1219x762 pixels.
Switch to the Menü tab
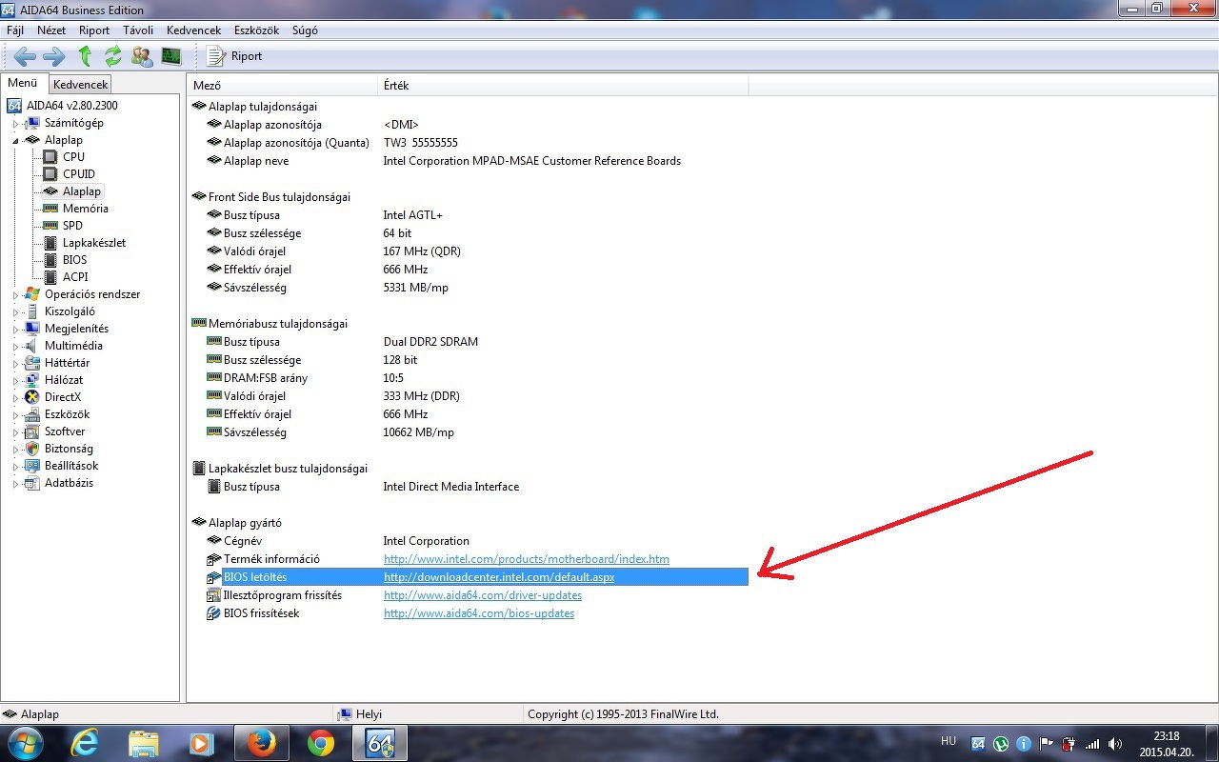[x=23, y=83]
